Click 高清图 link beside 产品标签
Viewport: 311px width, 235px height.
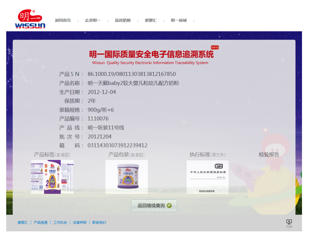pos(63,155)
